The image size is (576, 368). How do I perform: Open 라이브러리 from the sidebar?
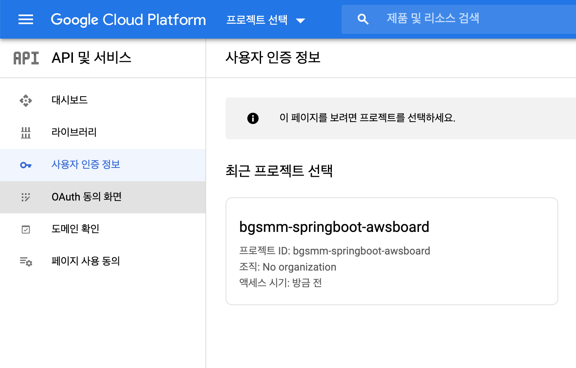click(x=74, y=132)
